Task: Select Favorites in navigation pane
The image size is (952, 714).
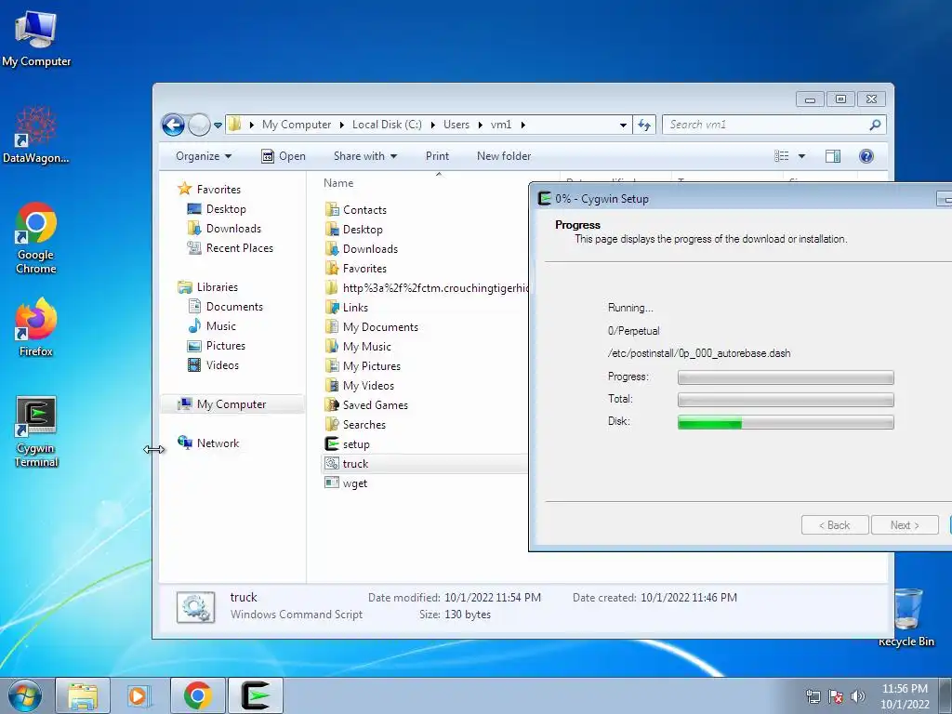Action: [x=209, y=190]
